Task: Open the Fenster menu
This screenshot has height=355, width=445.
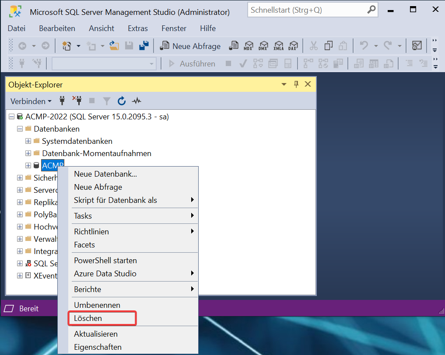Action: click(x=174, y=28)
